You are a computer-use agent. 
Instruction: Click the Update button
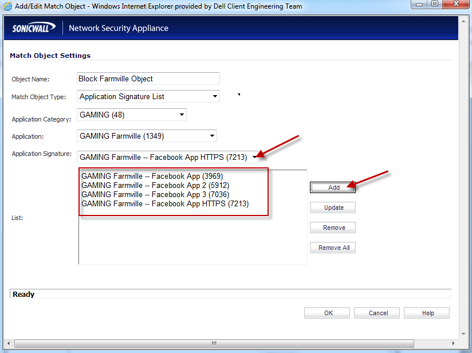click(x=333, y=207)
